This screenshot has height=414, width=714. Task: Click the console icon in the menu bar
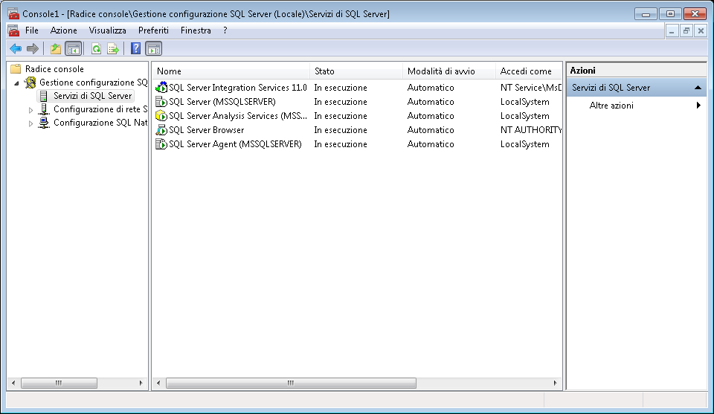(13, 30)
